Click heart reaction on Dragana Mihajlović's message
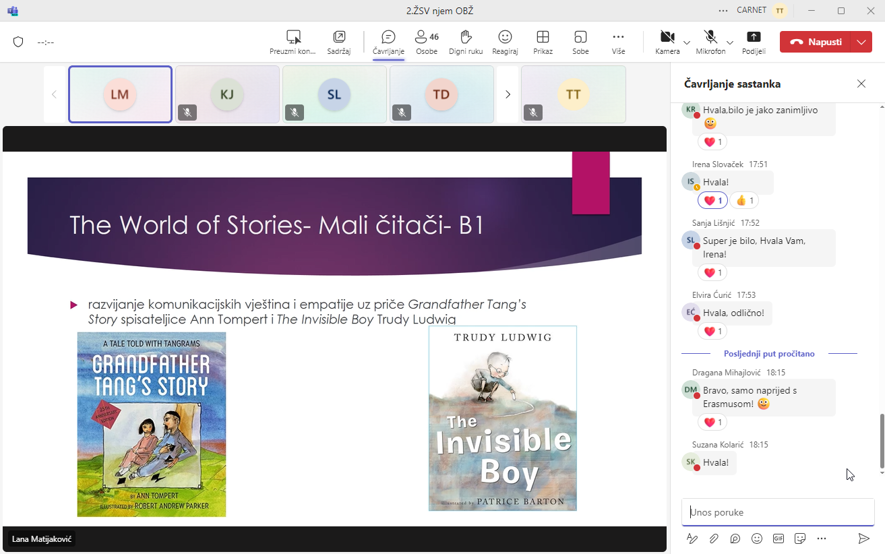Image resolution: width=885 pixels, height=554 pixels. pyautogui.click(x=712, y=422)
